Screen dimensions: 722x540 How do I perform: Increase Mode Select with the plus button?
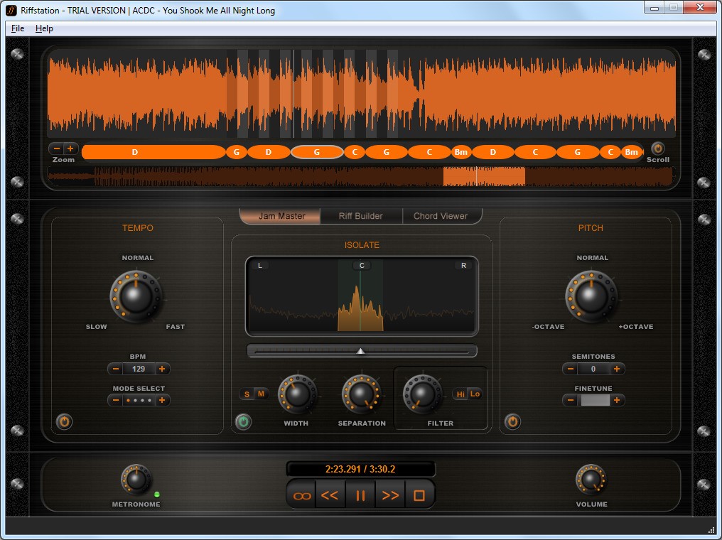click(x=162, y=400)
